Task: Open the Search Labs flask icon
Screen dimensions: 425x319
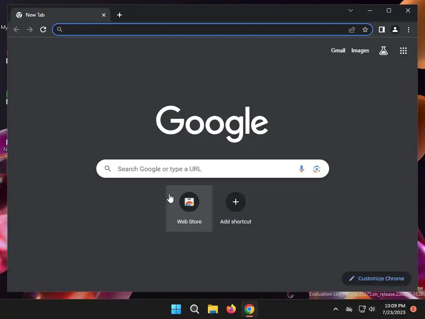Action: [x=383, y=50]
